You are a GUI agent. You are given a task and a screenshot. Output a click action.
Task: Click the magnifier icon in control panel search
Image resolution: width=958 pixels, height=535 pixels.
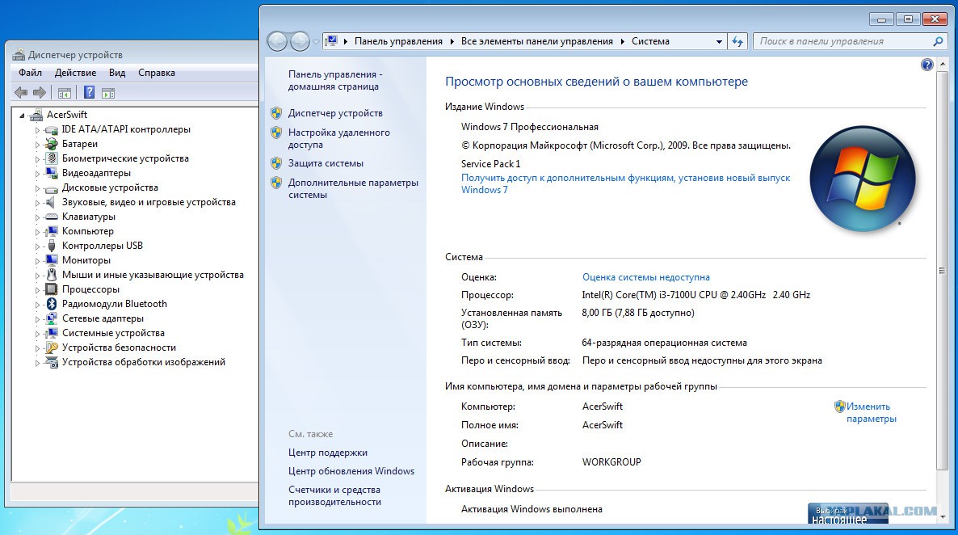click(x=938, y=41)
